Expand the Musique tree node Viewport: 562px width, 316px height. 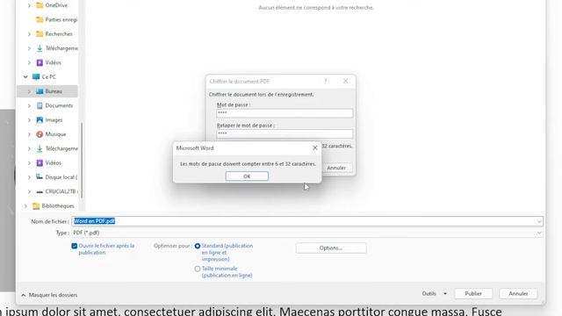tap(29, 134)
